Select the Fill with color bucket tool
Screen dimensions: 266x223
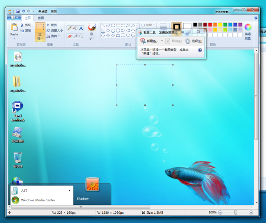75,28
